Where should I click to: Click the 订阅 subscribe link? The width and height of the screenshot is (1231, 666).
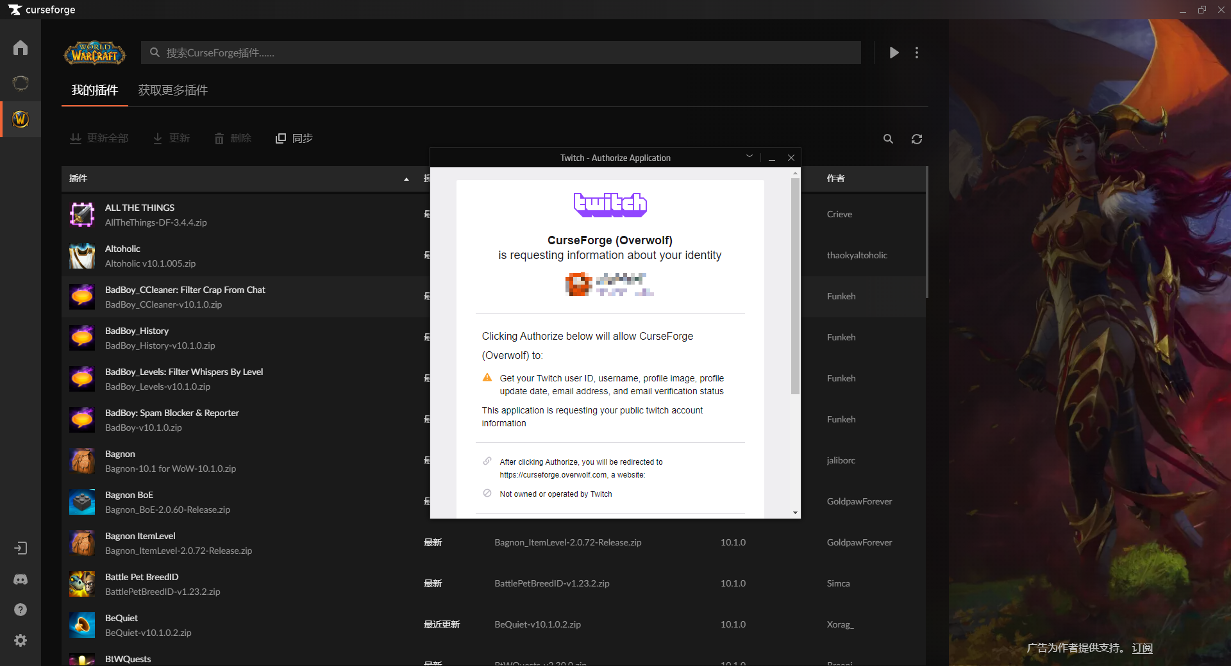point(1142,648)
